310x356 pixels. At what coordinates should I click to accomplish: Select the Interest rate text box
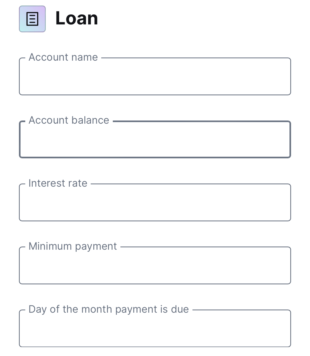tap(155, 202)
